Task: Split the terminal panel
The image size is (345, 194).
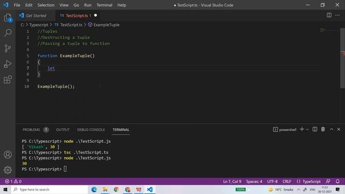Action: 315,129
